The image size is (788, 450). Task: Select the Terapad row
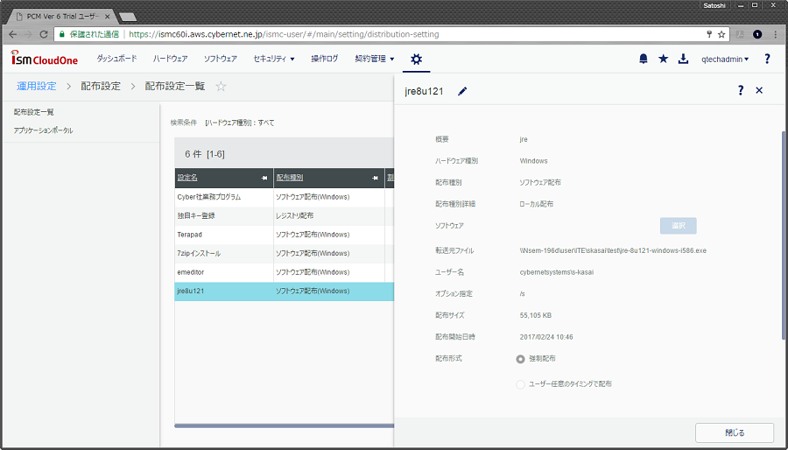285,235
